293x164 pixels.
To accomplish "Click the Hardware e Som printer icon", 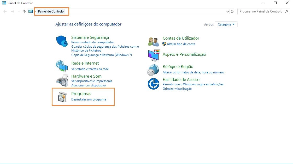I will [62, 80].
